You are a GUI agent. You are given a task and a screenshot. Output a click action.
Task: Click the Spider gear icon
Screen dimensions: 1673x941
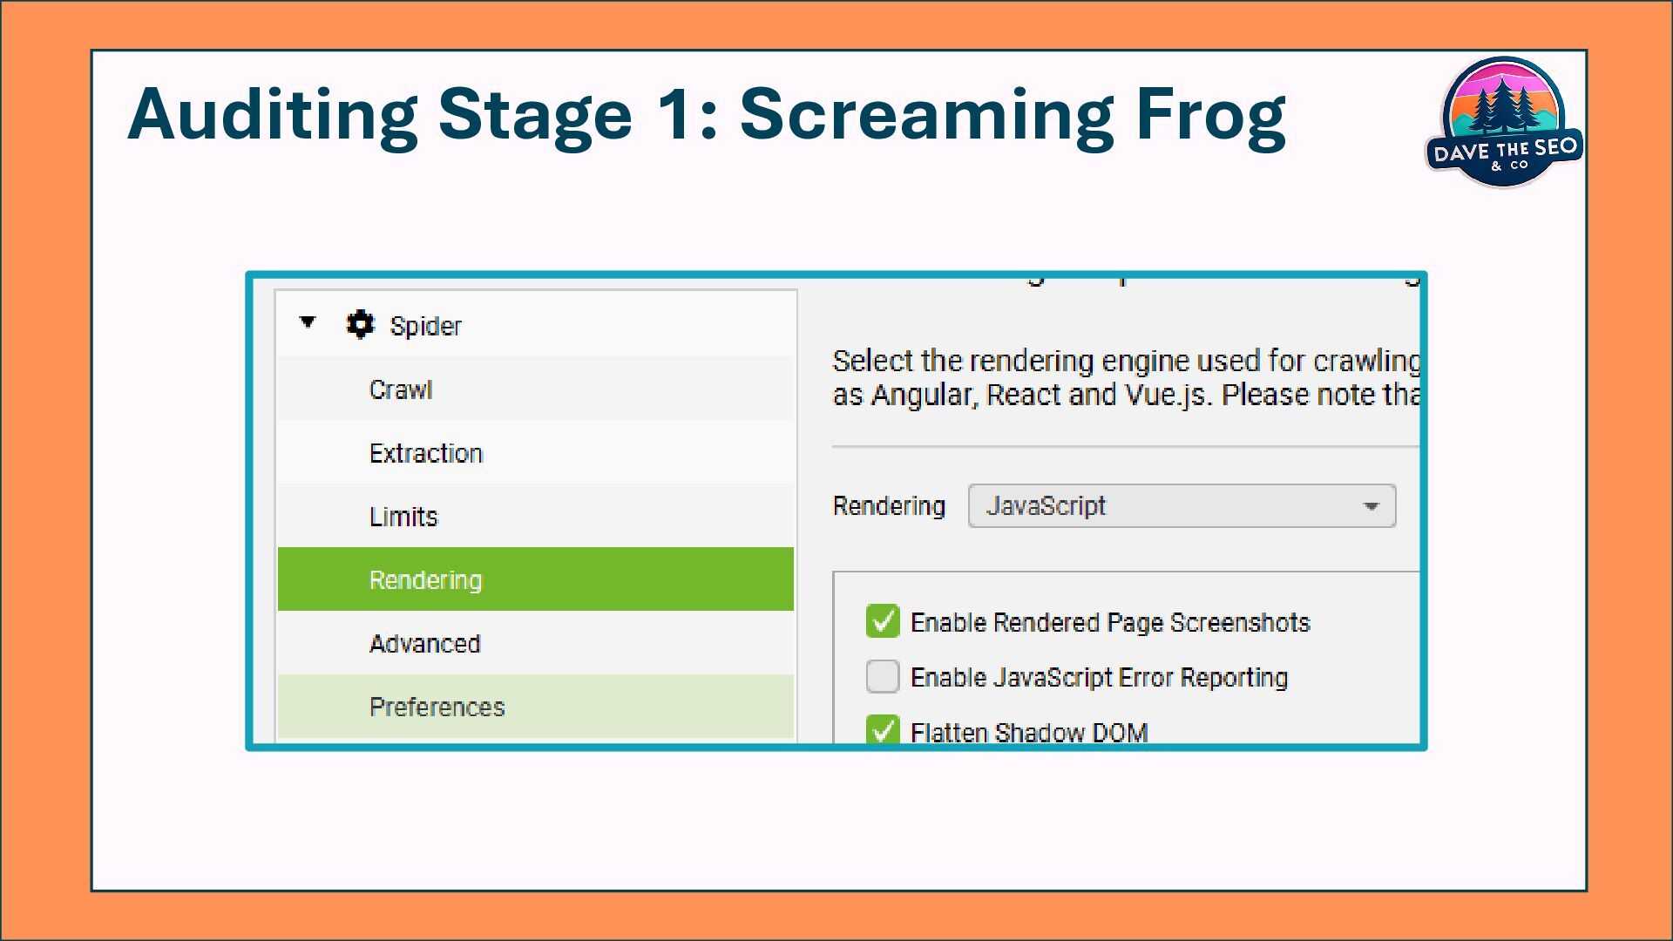360,325
